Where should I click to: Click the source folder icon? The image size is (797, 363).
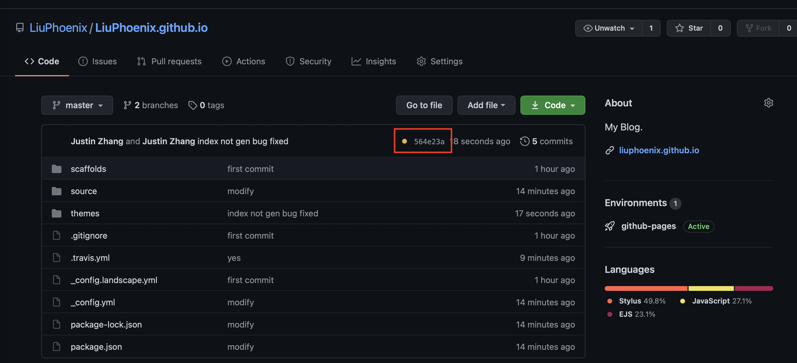click(56, 191)
